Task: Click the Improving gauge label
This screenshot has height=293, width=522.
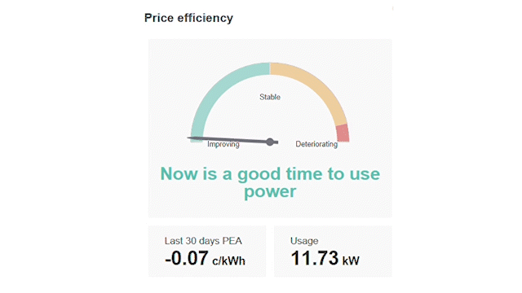Action: [223, 144]
